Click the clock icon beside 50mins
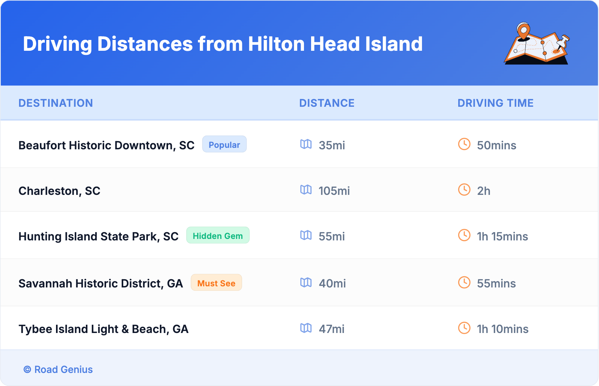The height and width of the screenshot is (386, 599). tap(464, 144)
